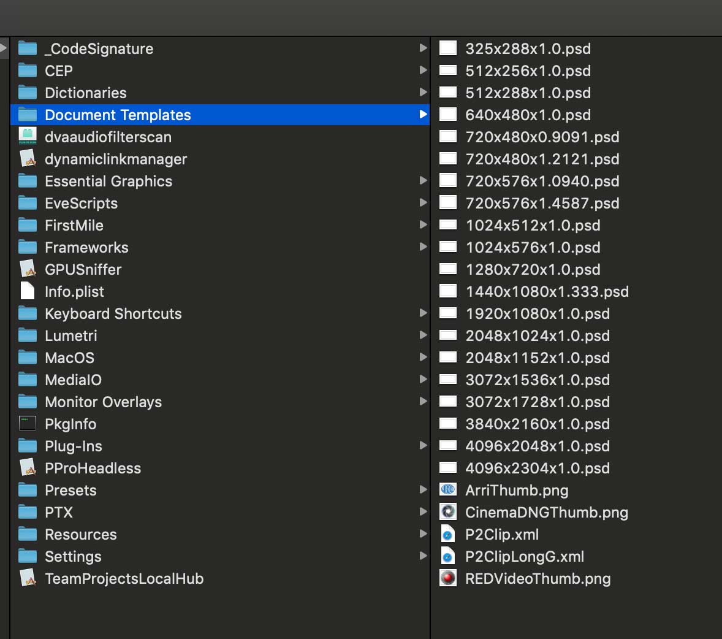The height and width of the screenshot is (639, 722).
Task: Click the TeamProjectsLocalHub icon
Action: (x=28, y=578)
